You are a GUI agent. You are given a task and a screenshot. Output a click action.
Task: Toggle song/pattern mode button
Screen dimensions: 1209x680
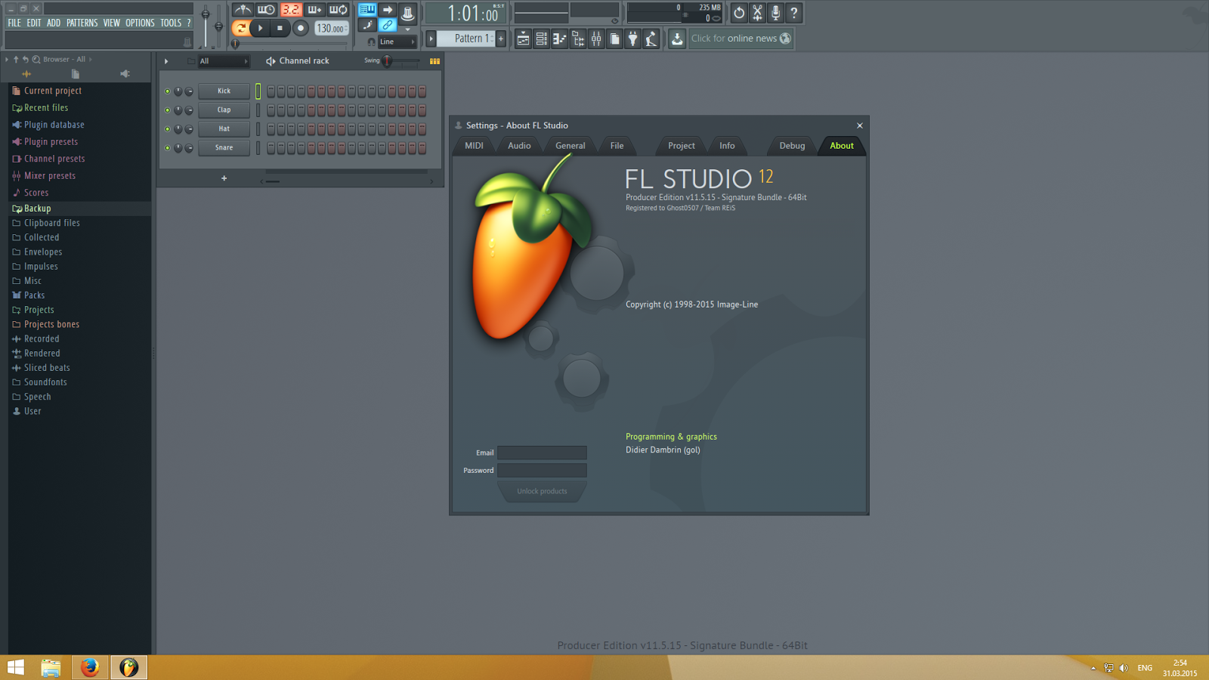tap(240, 28)
